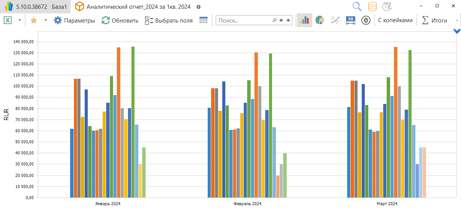Screen dimensions: 461x209
Task: Toggle the С копейками option
Action: [x=395, y=20]
